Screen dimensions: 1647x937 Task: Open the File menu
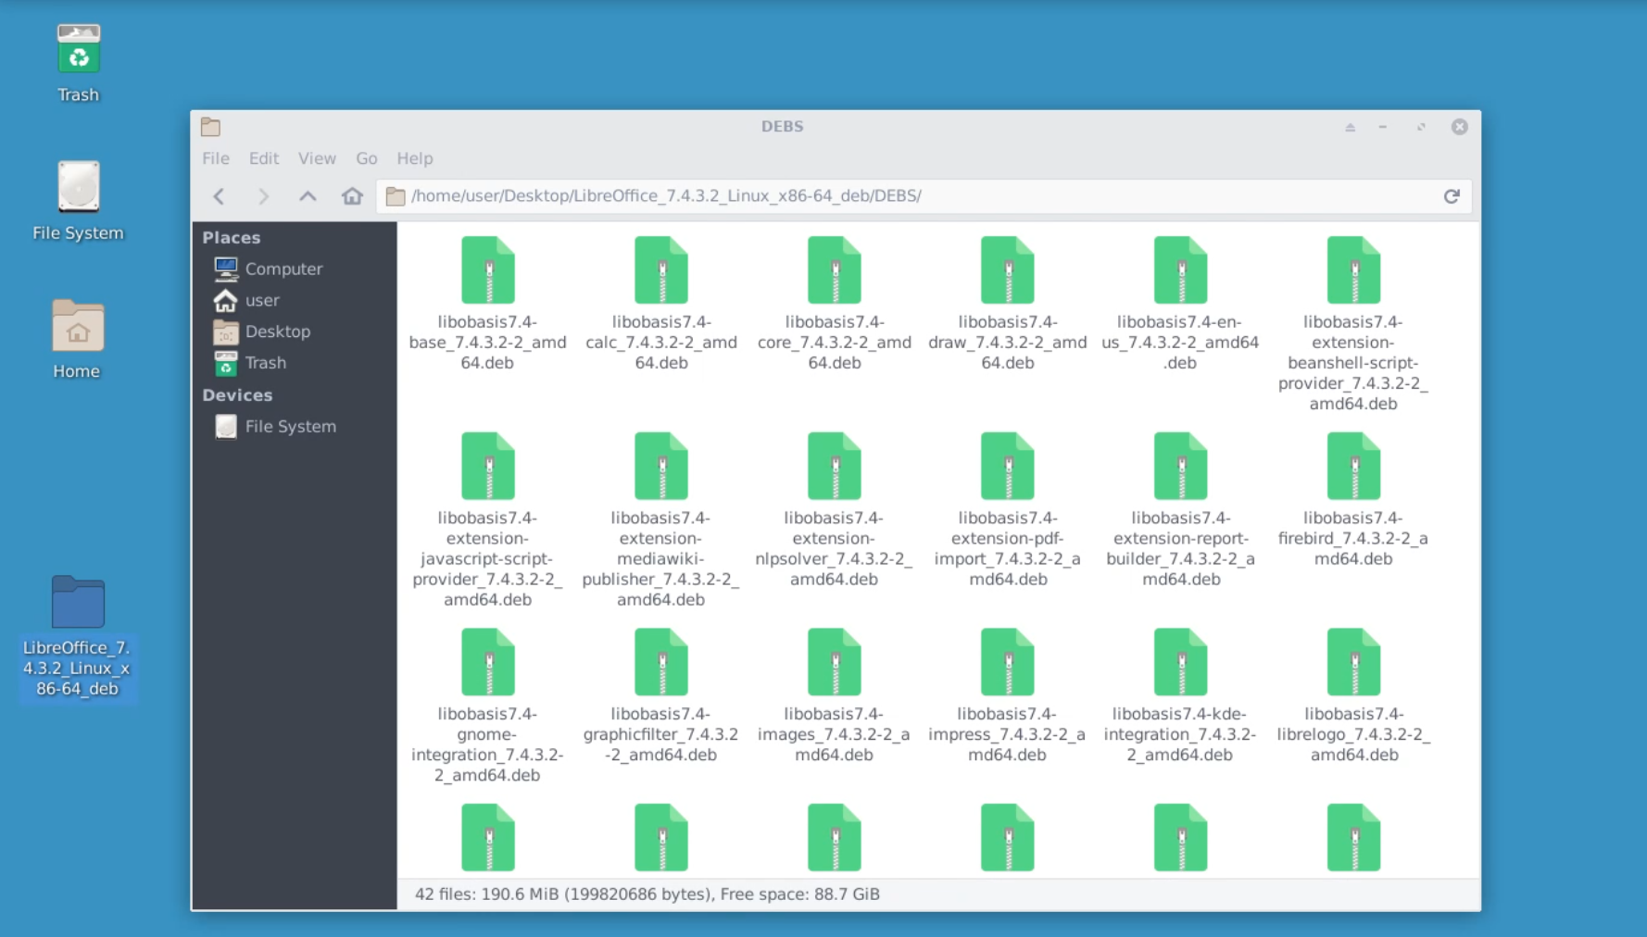[x=216, y=158]
